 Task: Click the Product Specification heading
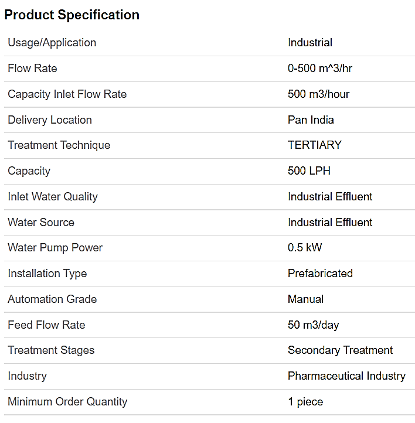point(72,15)
